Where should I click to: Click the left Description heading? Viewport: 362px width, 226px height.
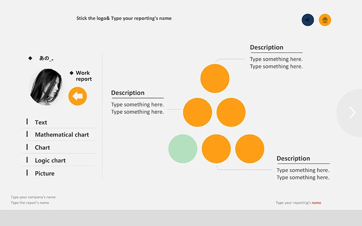128,93
